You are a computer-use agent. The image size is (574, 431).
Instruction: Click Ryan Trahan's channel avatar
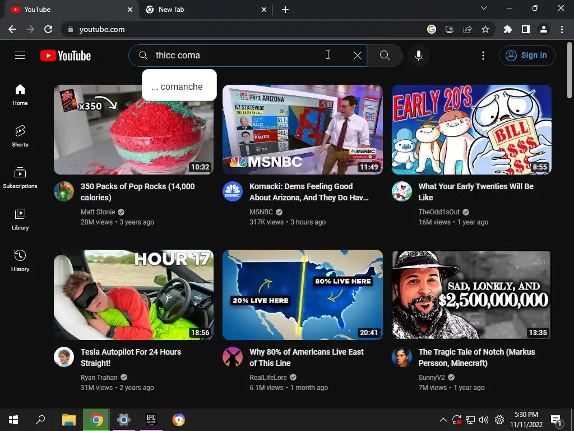64,357
